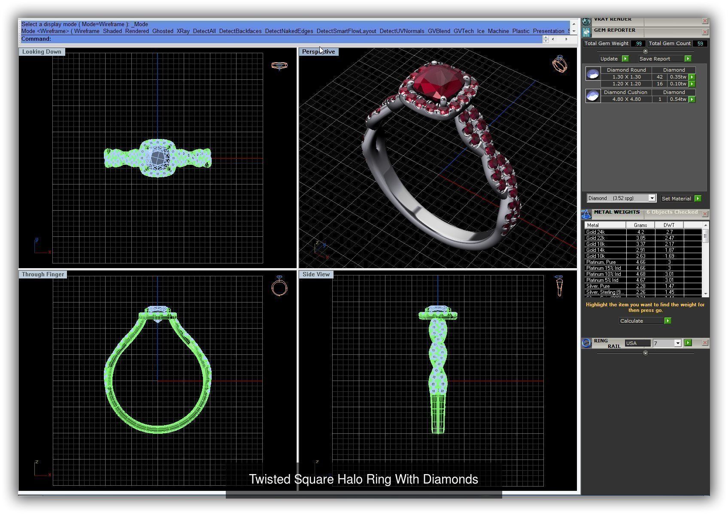This screenshot has width=728, height=514.
Task: Click the command bar scroll-left arrow
Action: (x=553, y=39)
